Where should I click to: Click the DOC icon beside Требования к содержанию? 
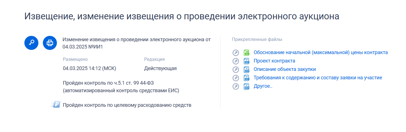(247, 78)
